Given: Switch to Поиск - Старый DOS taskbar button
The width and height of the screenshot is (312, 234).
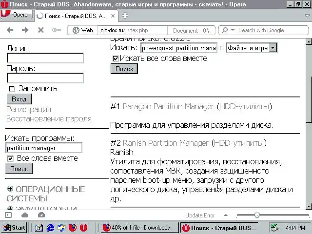Looking at the screenshot, I should point(220,228).
